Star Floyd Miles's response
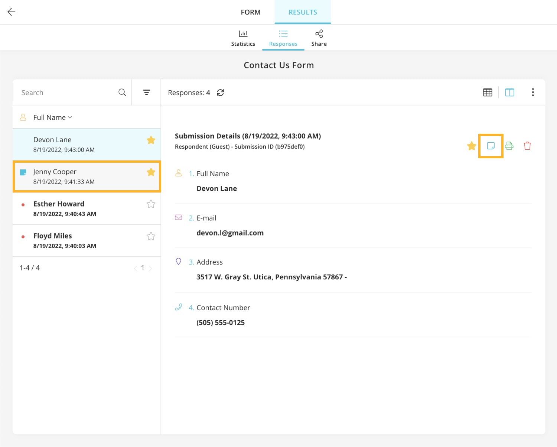Screen dimensions: 557x447 click(151, 236)
